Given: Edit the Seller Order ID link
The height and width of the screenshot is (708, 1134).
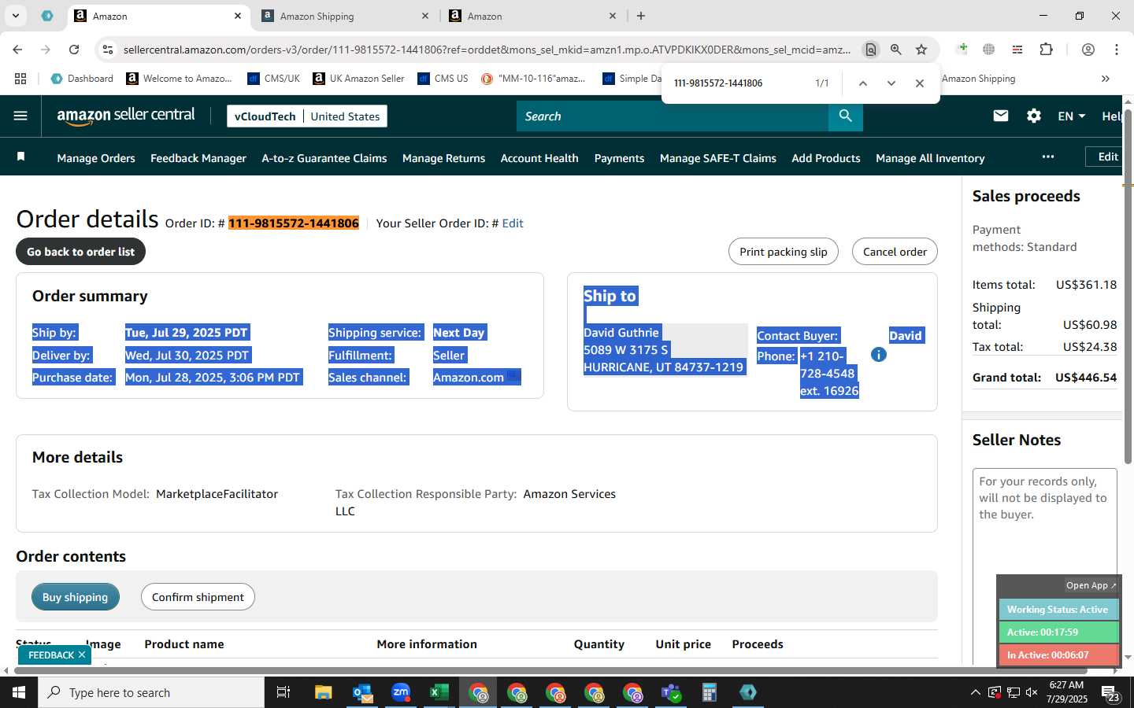Looking at the screenshot, I should pyautogui.click(x=513, y=223).
